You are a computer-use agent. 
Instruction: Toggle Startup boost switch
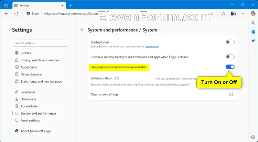(x=230, y=42)
